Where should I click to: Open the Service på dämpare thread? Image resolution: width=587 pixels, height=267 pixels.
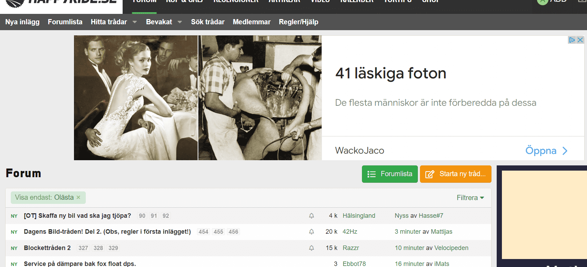pyautogui.click(x=80, y=264)
